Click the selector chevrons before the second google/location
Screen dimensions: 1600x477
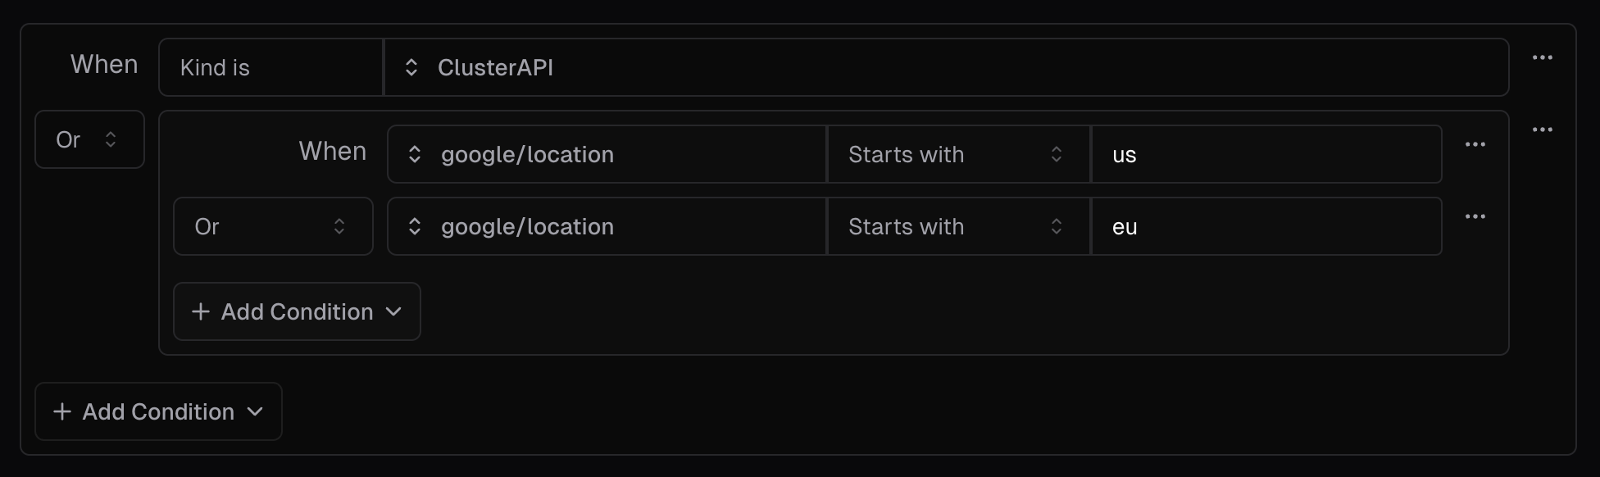coord(416,226)
